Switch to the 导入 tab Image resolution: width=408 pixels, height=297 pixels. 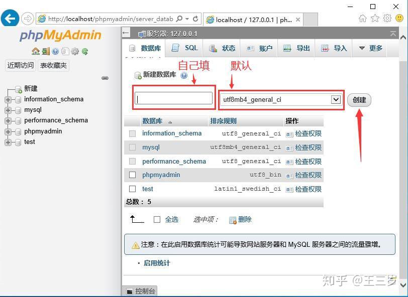[x=334, y=48]
